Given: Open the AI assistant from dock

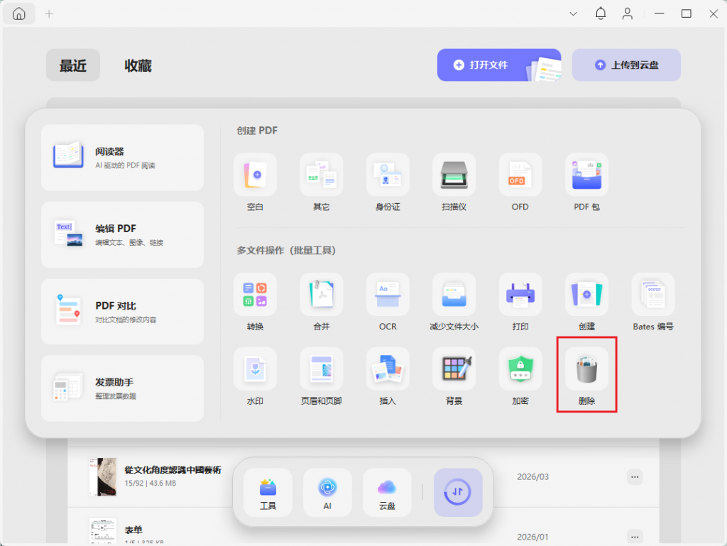Looking at the screenshot, I should 327,493.
